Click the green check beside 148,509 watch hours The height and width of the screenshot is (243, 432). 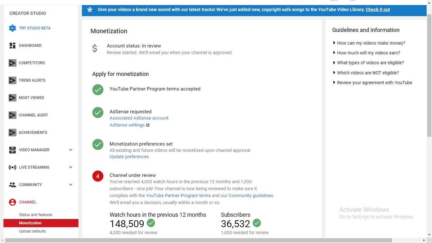(151, 223)
